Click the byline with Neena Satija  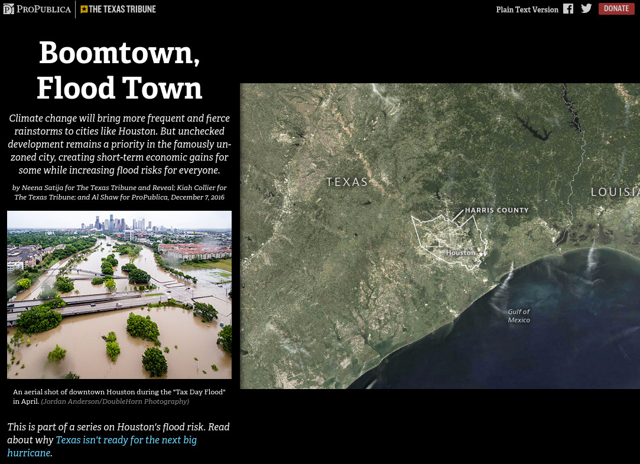(119, 192)
